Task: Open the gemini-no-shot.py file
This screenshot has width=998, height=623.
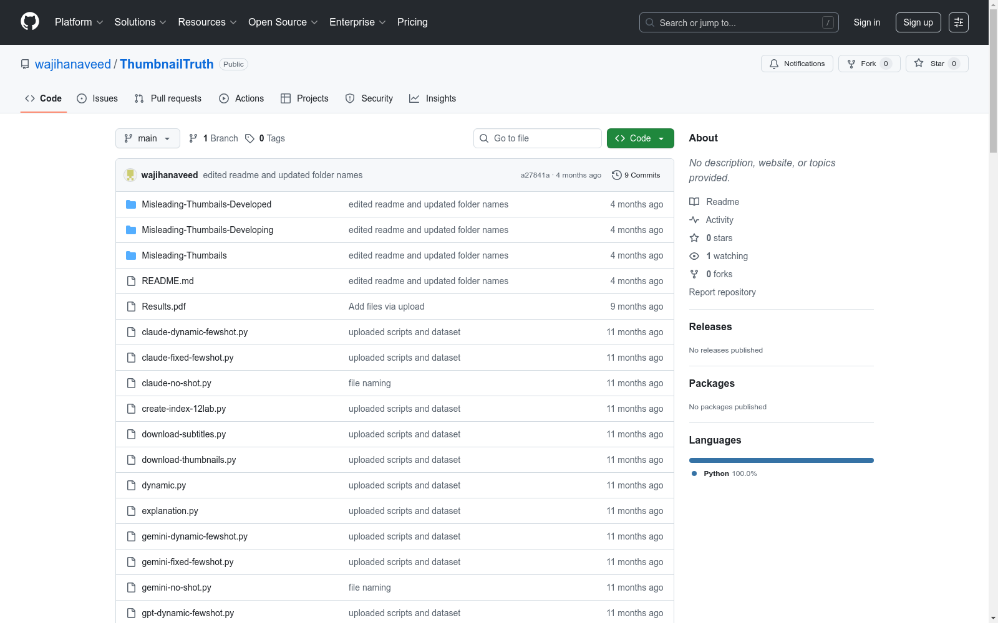Action: 177,587
